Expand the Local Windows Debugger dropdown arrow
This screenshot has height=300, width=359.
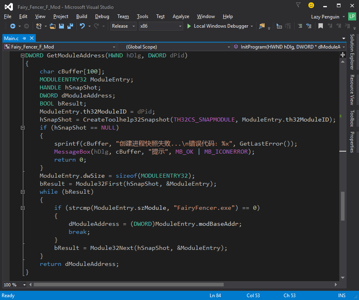pyautogui.click(x=252, y=26)
